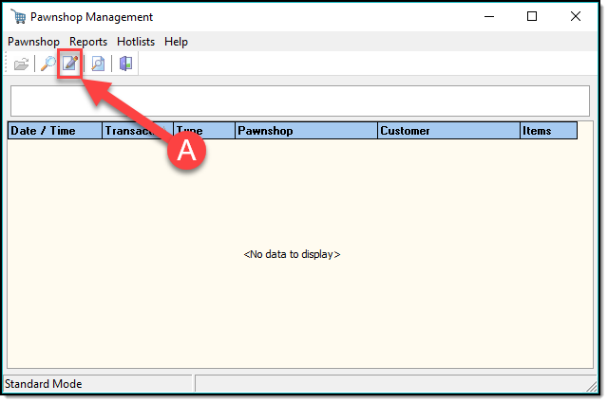The image size is (608, 403).
Task: Click the Customer column header
Action: coord(448,131)
